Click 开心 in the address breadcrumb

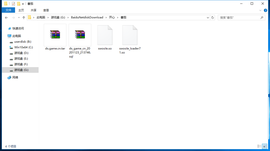[112, 17]
